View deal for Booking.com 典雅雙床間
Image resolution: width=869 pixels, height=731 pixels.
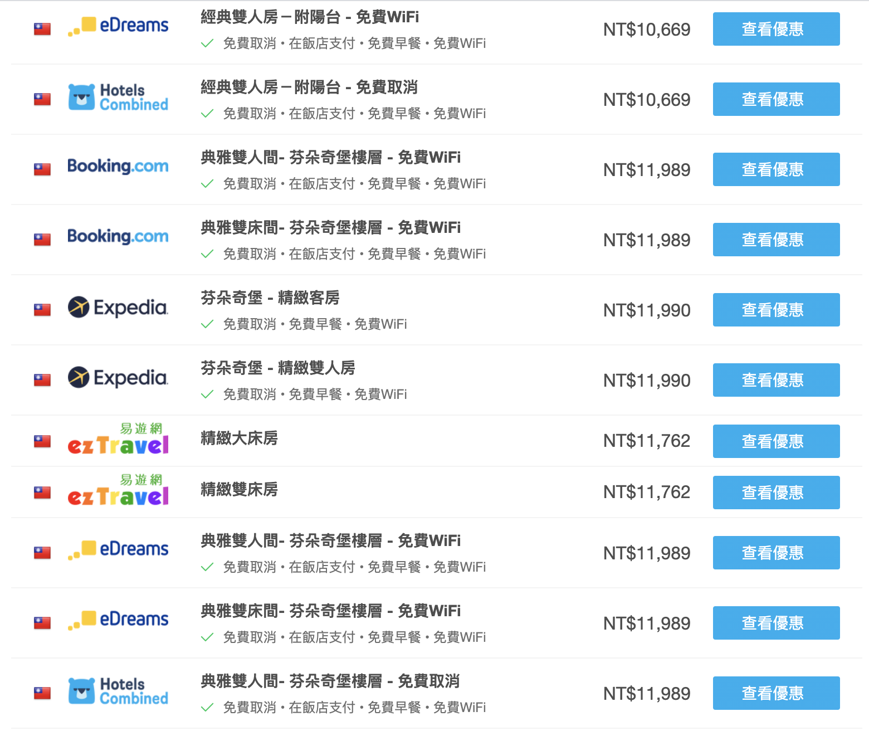pyautogui.click(x=776, y=240)
